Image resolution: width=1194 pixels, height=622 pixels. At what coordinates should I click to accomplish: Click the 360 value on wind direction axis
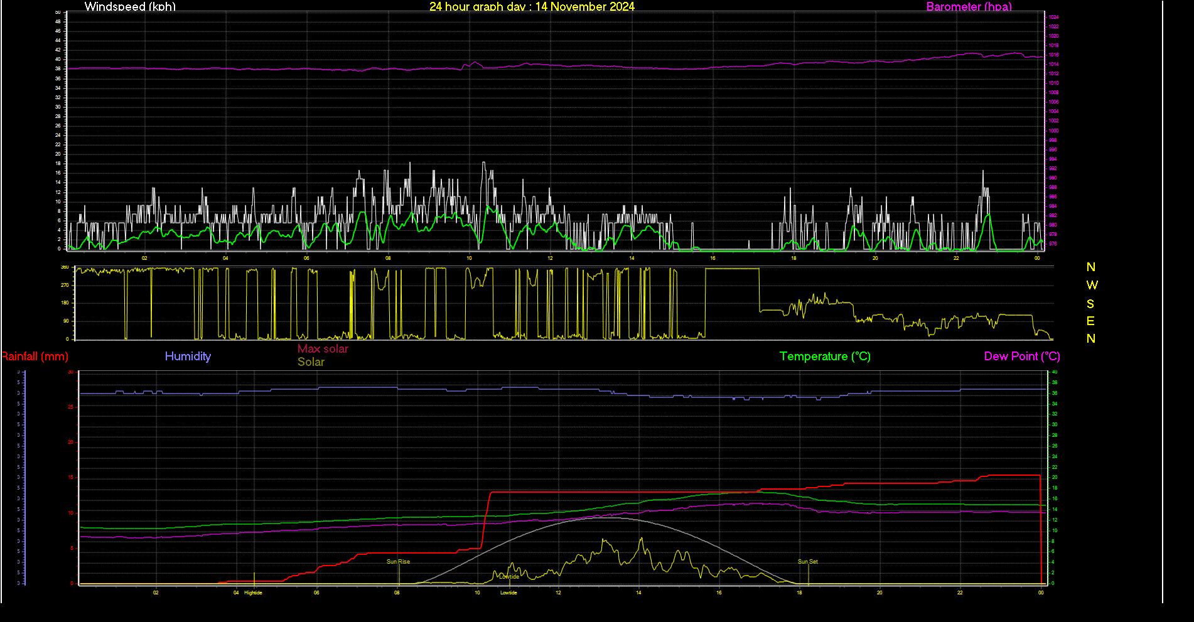click(65, 267)
